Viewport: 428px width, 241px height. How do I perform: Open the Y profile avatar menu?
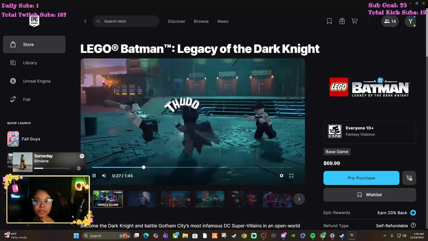[410, 21]
